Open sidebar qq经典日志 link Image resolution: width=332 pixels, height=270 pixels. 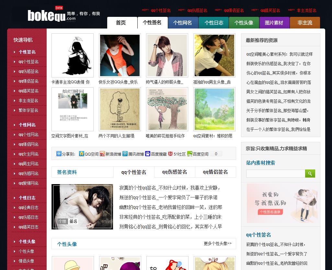tap(29, 207)
